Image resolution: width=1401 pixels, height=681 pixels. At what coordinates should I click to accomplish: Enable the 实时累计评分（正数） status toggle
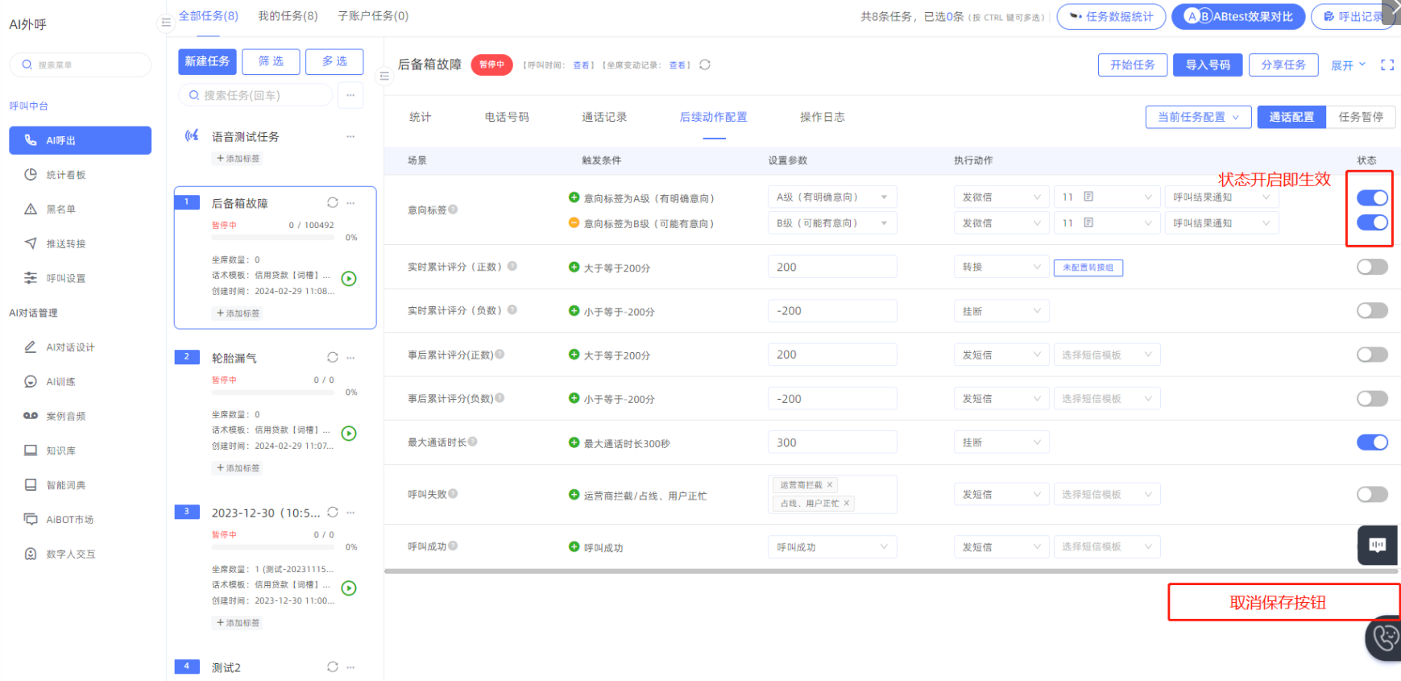(1371, 267)
